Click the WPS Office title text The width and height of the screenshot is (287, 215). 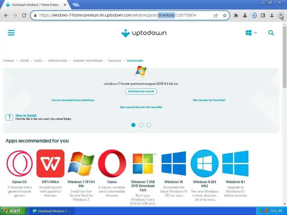coord(50,182)
